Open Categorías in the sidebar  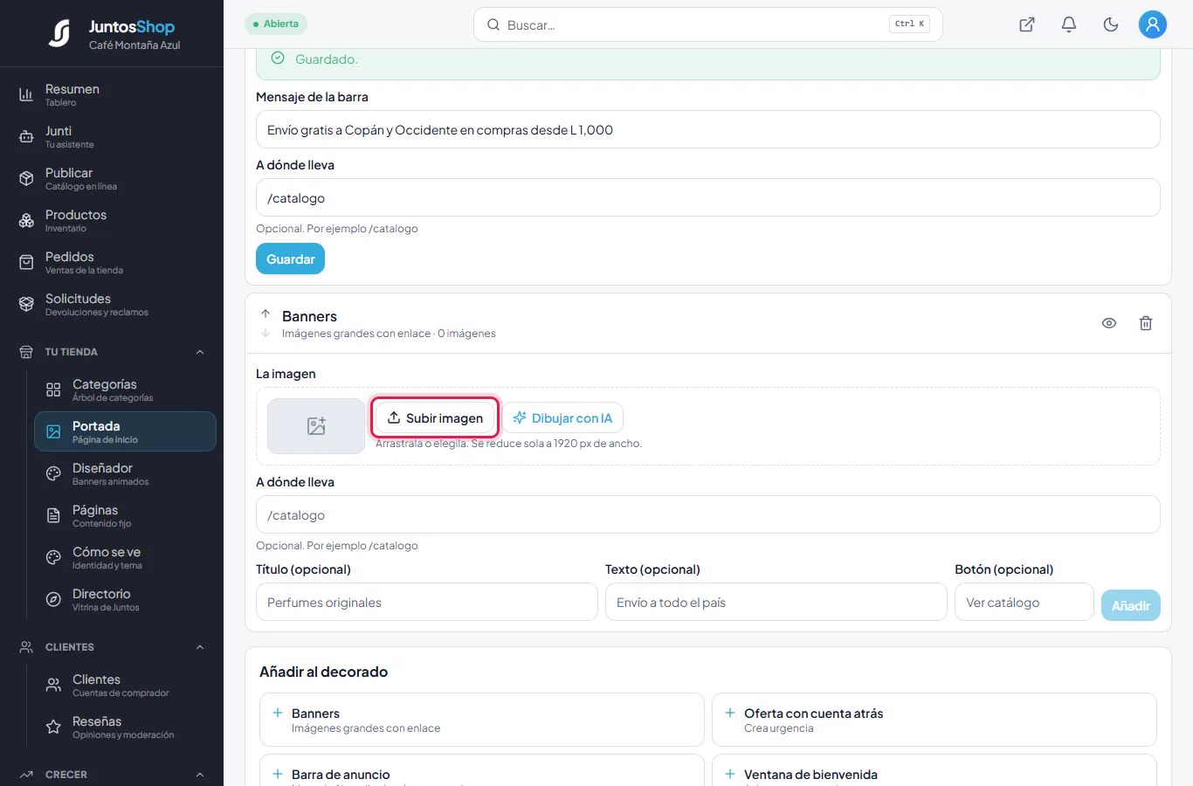125,390
